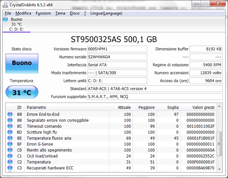This screenshot has width=228, height=178.
Task: Select the 'Tiimeout comando' parameter text
Action: coord(44,126)
